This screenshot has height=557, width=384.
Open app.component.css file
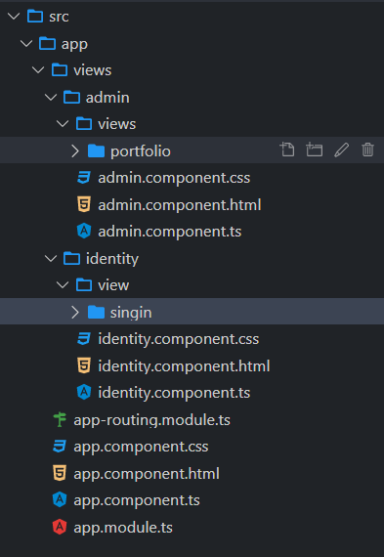pyautogui.click(x=141, y=448)
